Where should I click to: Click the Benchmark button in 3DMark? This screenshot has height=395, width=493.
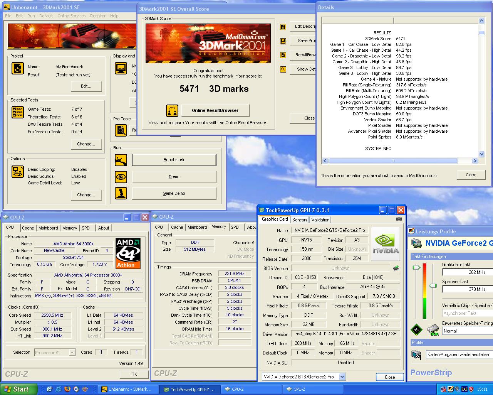pyautogui.click(x=174, y=160)
